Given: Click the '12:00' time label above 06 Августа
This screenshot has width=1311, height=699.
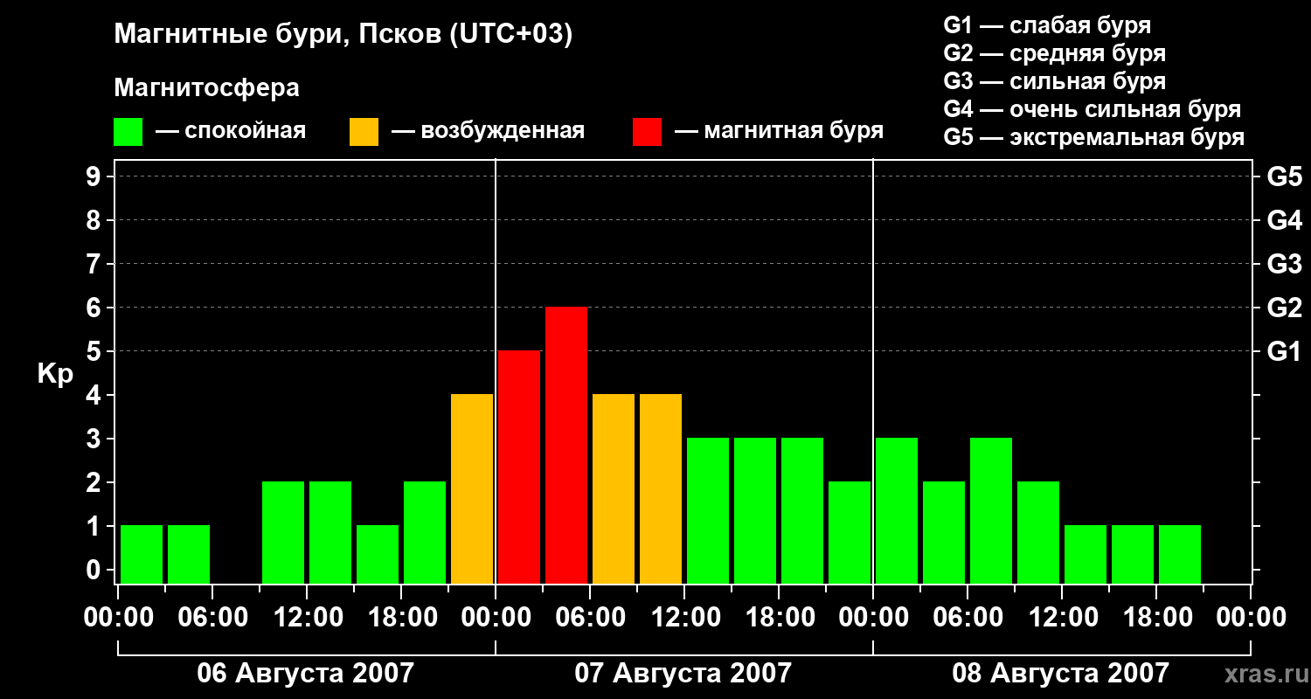Looking at the screenshot, I should point(307,618).
